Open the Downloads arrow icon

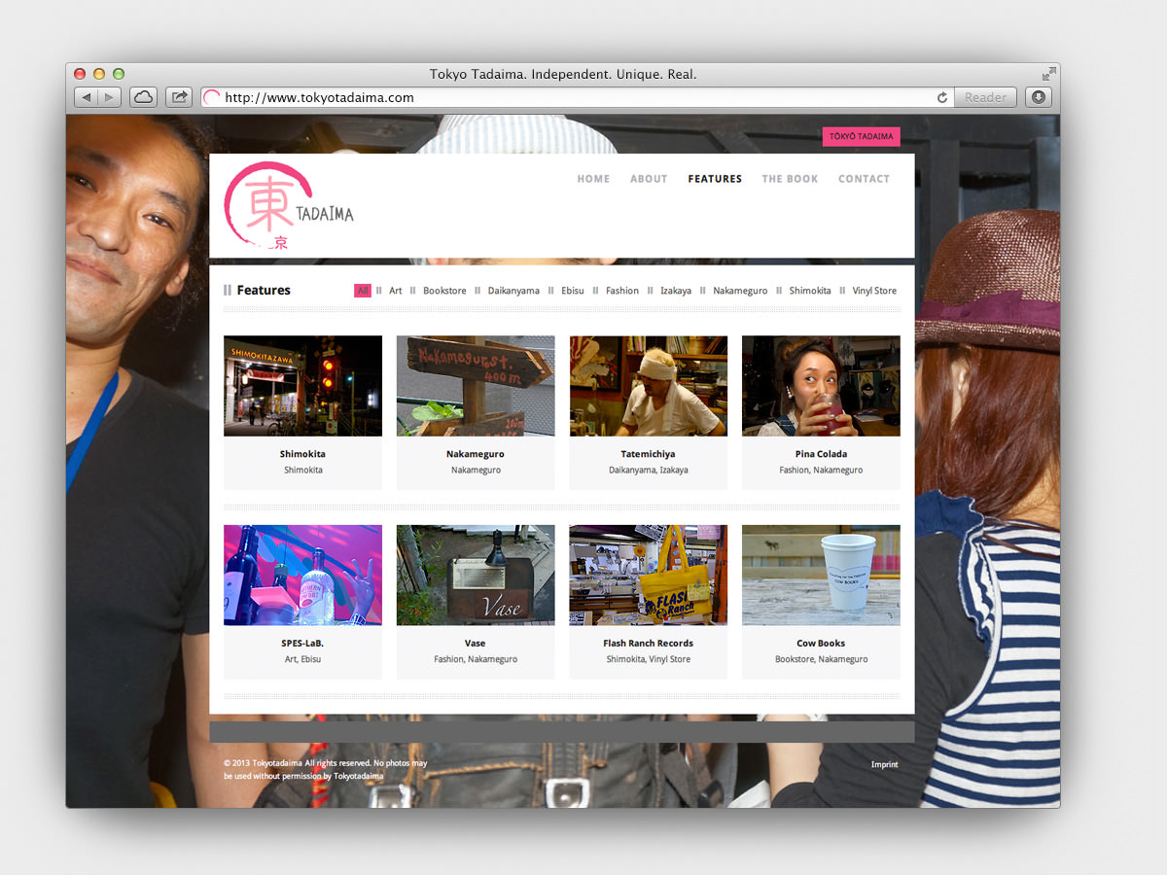point(1039,97)
